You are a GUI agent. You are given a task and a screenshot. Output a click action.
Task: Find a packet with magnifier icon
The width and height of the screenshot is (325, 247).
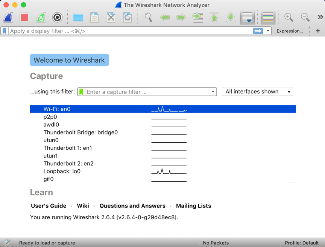point(149,17)
